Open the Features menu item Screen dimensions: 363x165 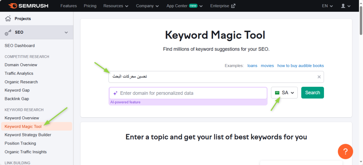click(68, 6)
